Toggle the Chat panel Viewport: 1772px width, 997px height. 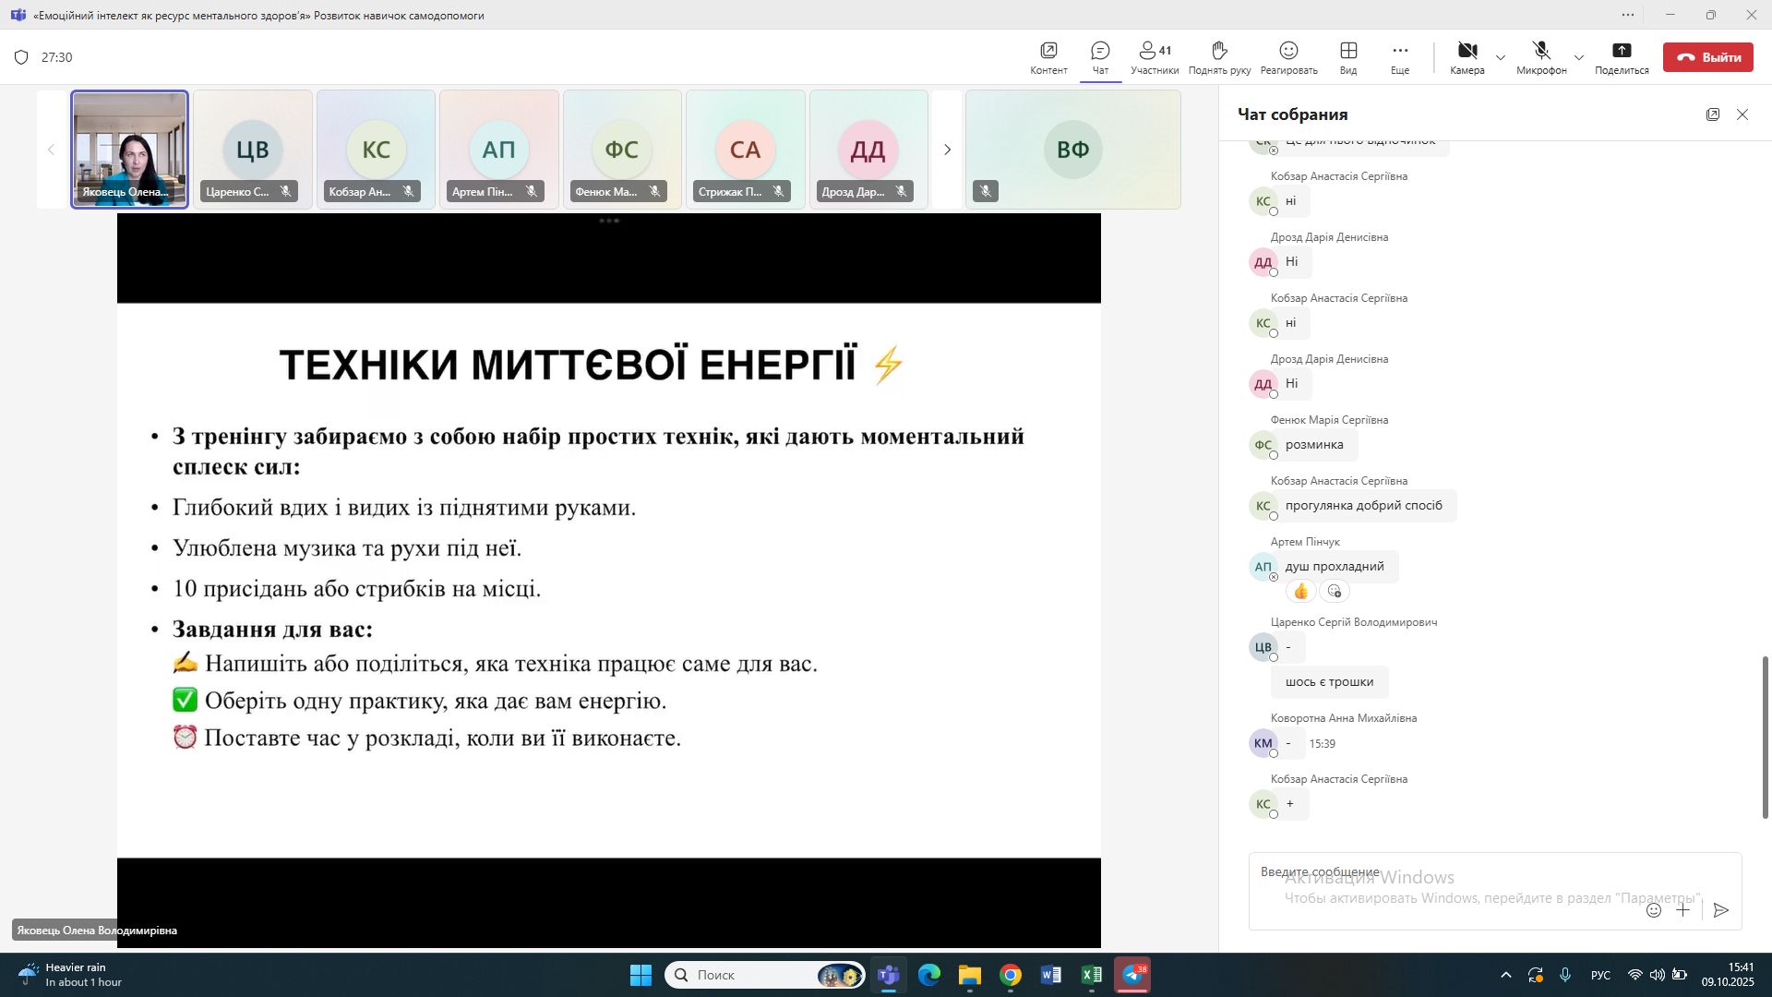[1100, 57]
